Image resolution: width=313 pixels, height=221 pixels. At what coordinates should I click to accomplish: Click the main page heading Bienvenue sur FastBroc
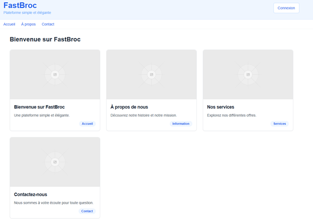pyautogui.click(x=45, y=39)
